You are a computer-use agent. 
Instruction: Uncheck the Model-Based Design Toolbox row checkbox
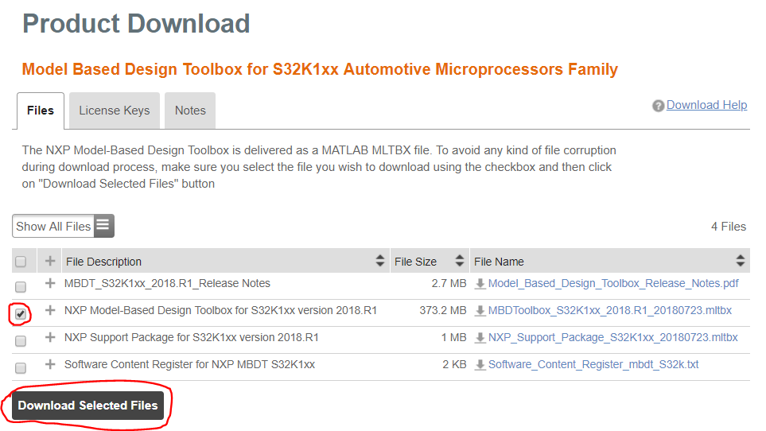[x=21, y=313]
